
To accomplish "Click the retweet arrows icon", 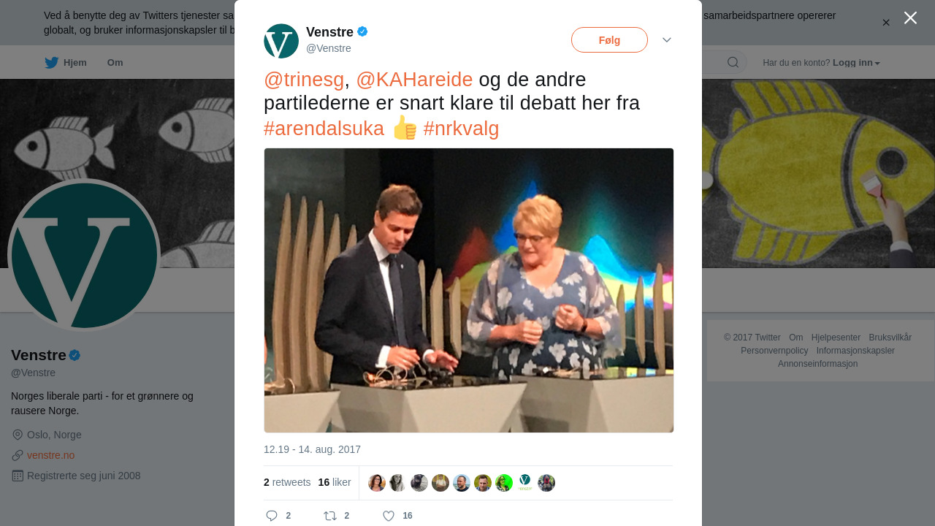I will [x=330, y=516].
